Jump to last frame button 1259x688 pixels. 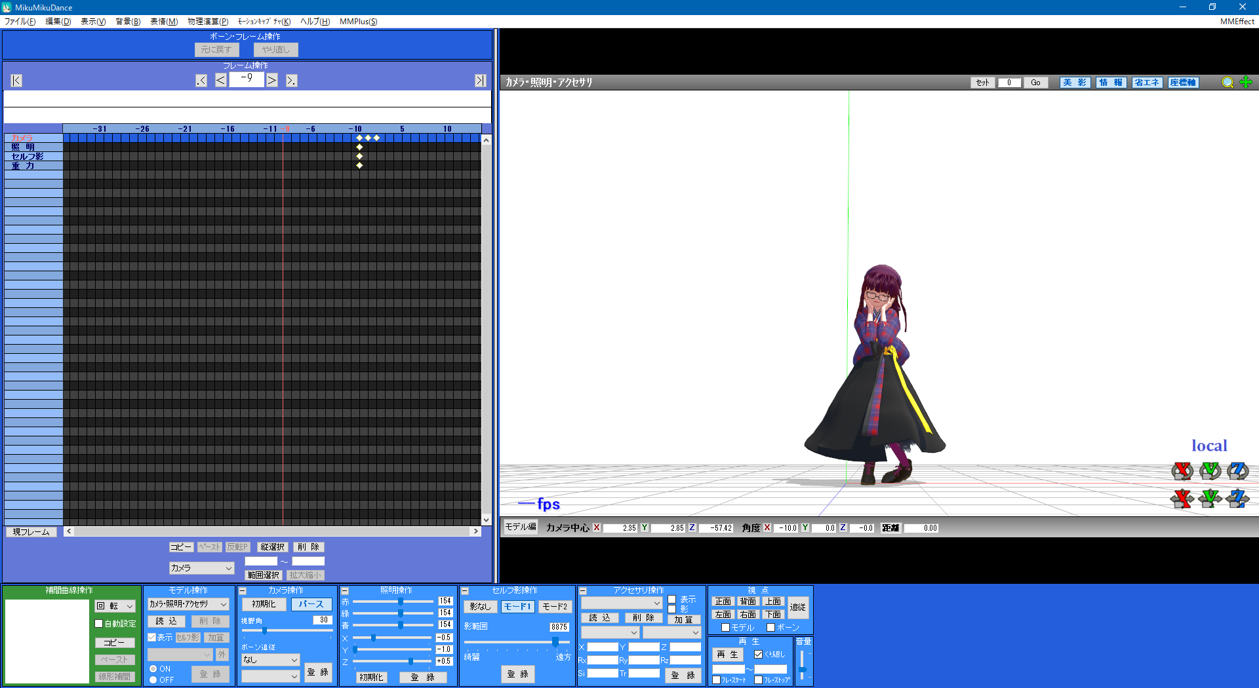pyautogui.click(x=480, y=81)
